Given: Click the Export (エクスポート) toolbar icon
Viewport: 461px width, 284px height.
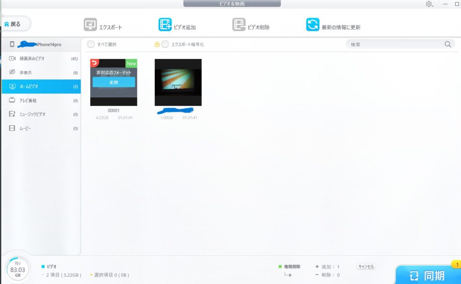Looking at the screenshot, I should coord(90,24).
